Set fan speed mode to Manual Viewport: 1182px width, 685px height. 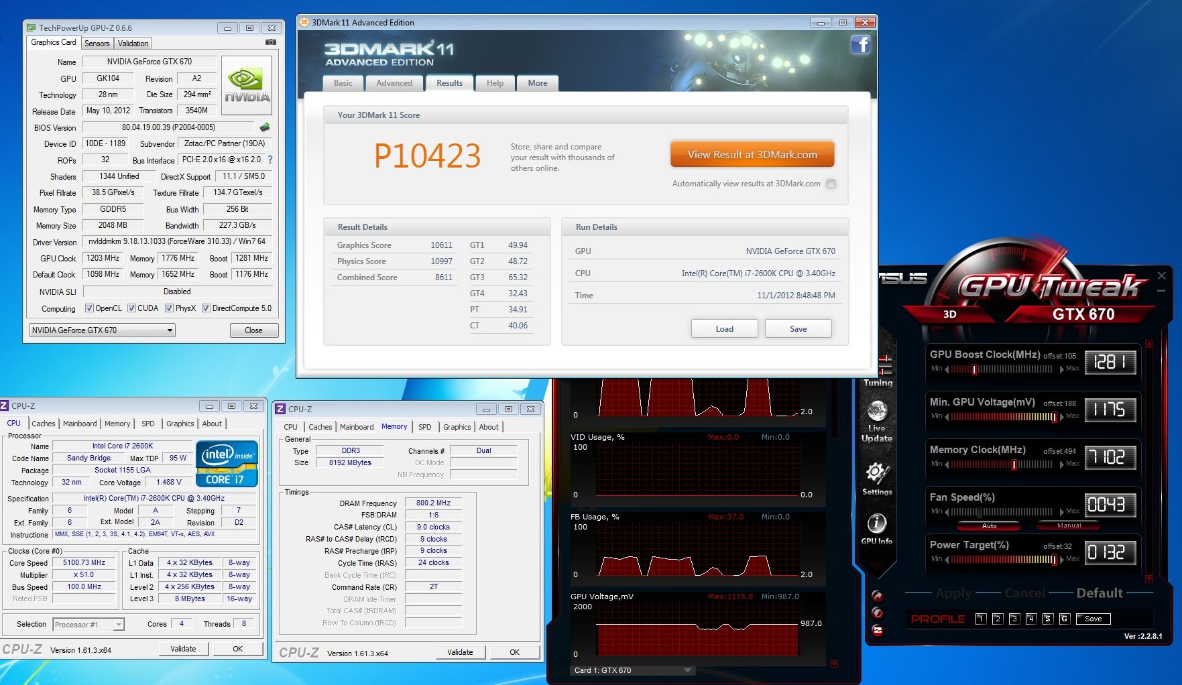pyautogui.click(x=1069, y=526)
